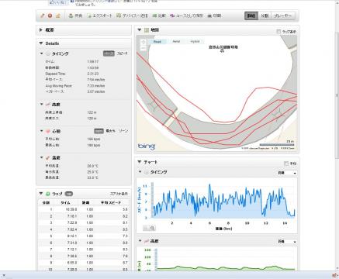Select the Hybrid map type

point(195,42)
